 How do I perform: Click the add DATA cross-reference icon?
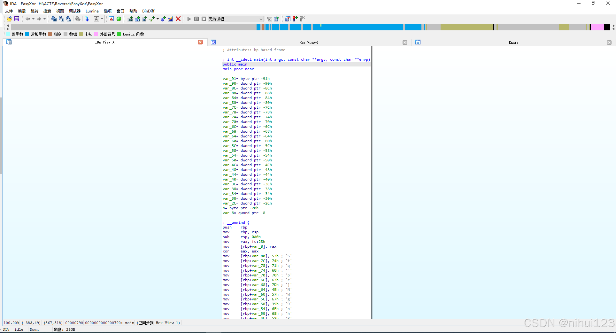(x=137, y=19)
